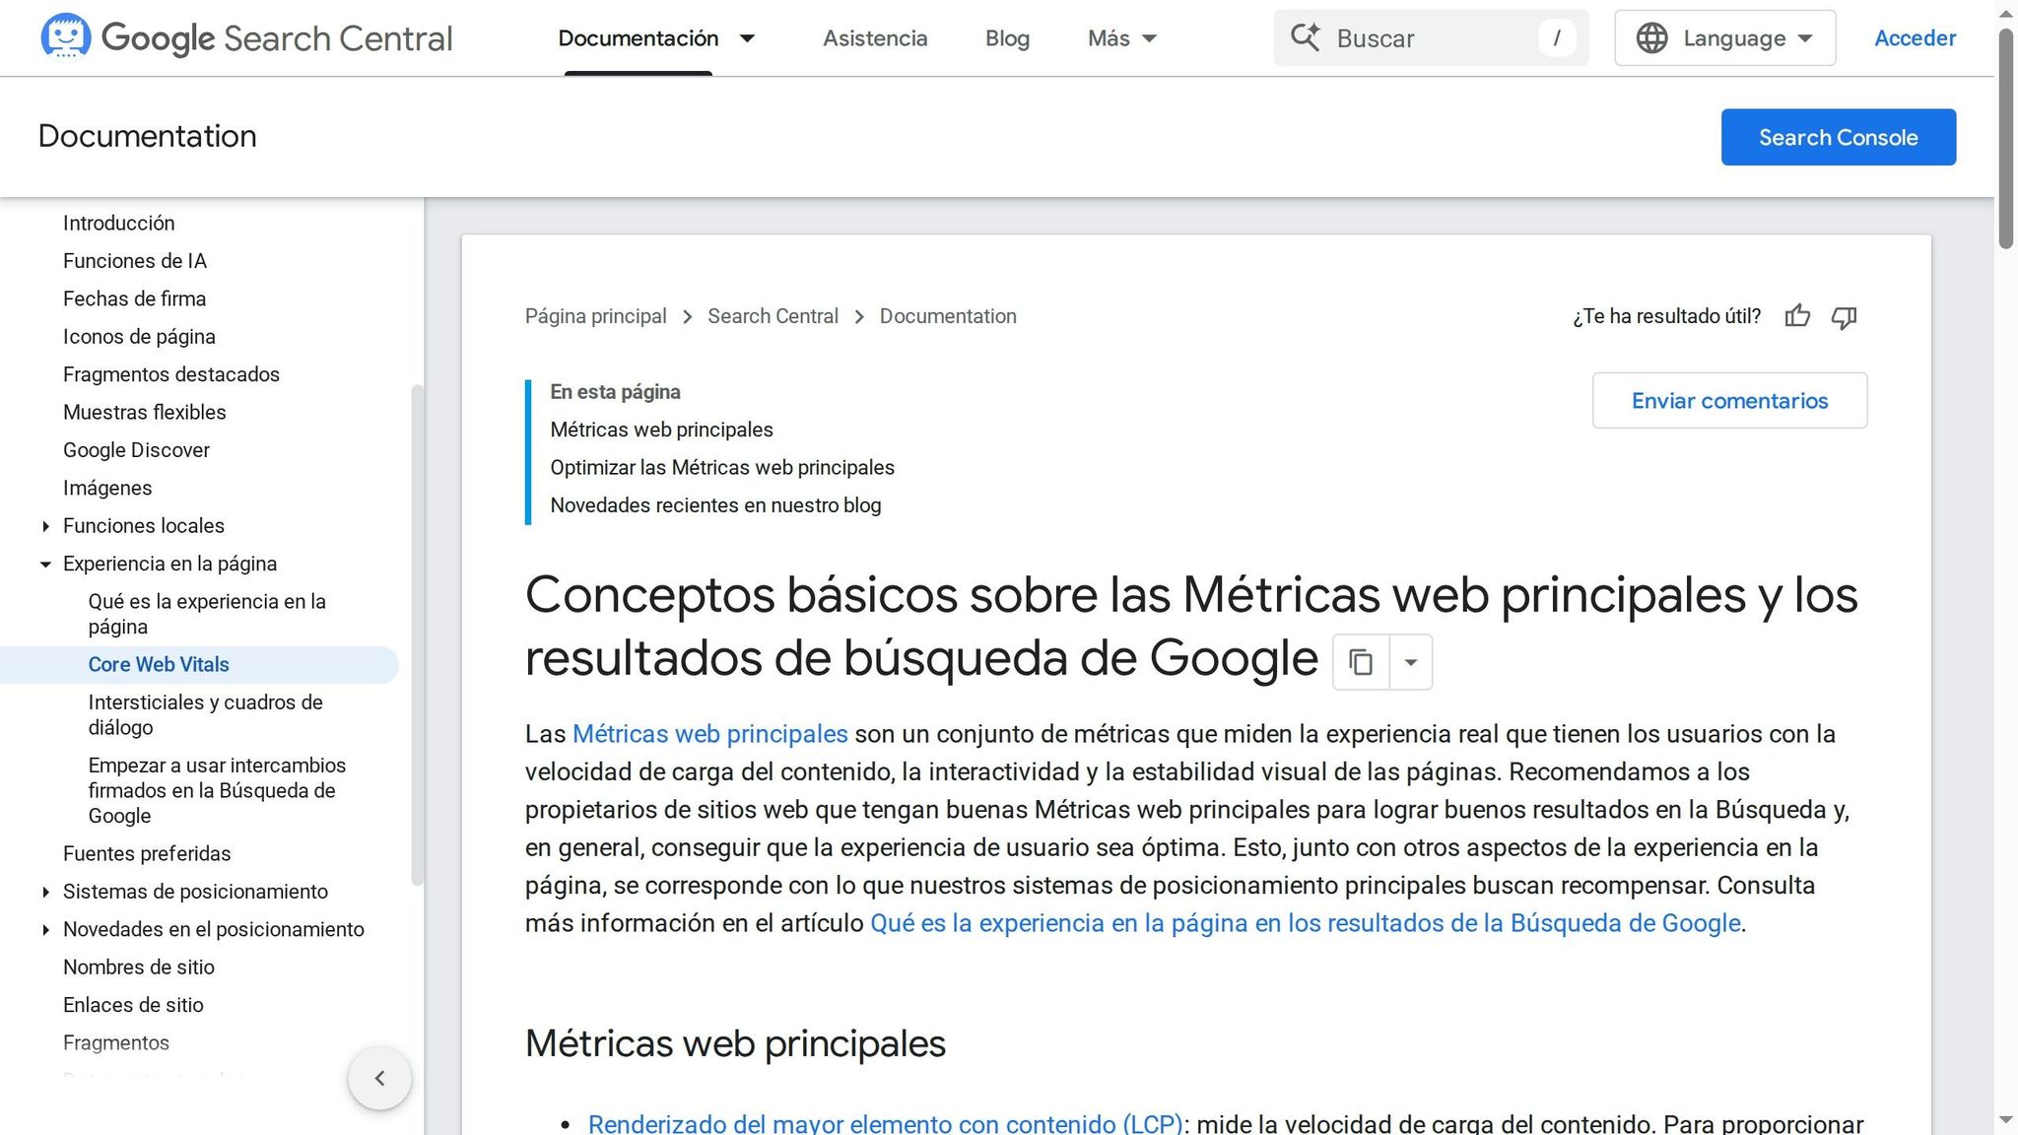Select Core Web Vitals sidebar item
The image size is (2018, 1135).
[159, 665]
